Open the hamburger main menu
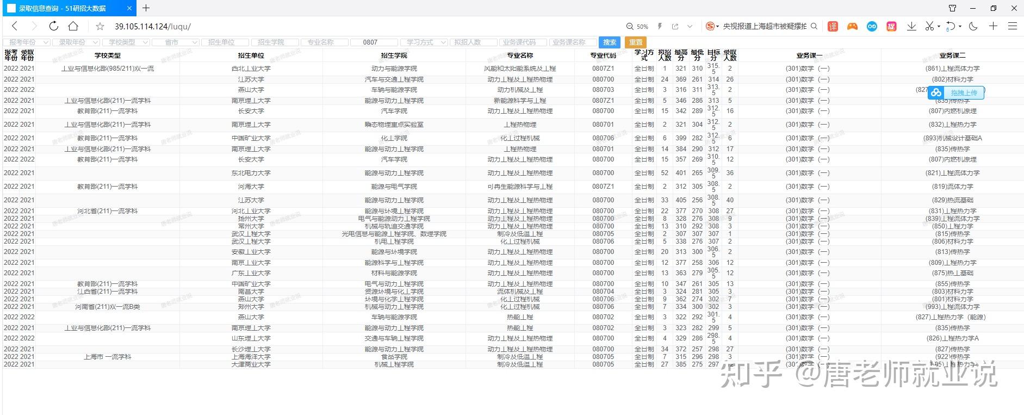 coord(1012,26)
